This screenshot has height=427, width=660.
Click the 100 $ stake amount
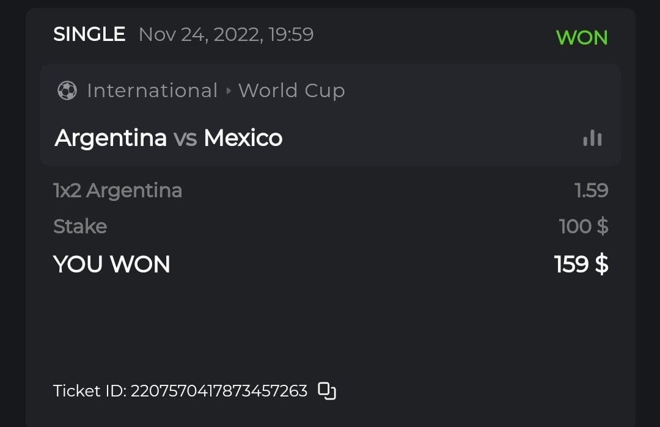[583, 227]
